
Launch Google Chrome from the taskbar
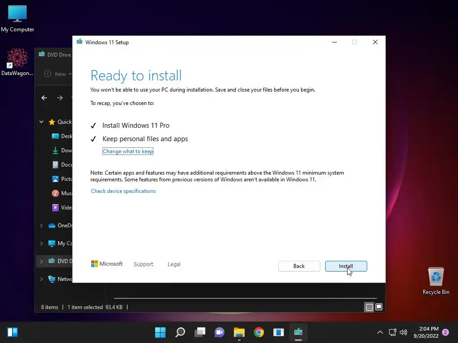pos(259,332)
